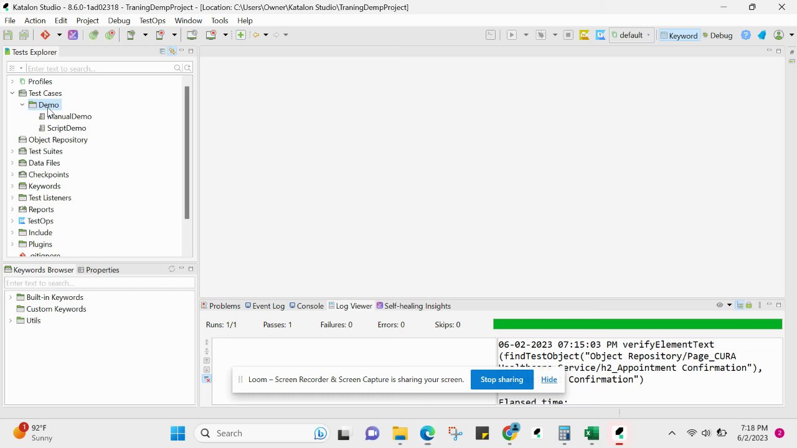This screenshot has height=448, width=797.
Task: Switch to the Problems tab
Action: point(221,306)
